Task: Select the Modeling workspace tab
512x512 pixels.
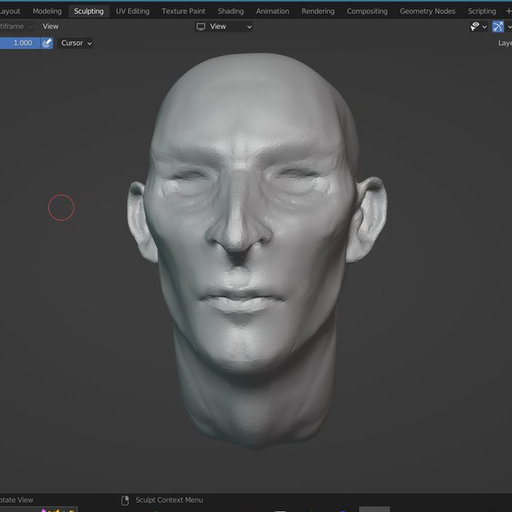Action: click(x=47, y=11)
